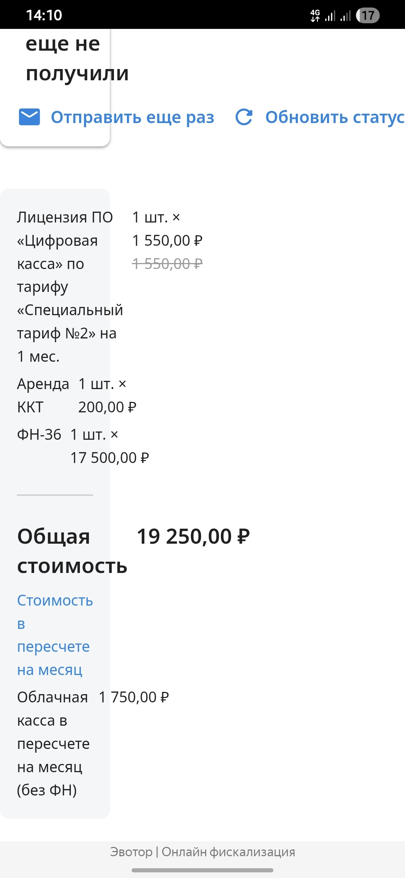Tap the 1 750,00 ₽ monthly cost
Image resolution: width=405 pixels, height=878 pixels.
tap(134, 697)
